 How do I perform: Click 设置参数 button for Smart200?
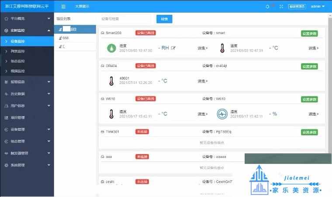309,34
